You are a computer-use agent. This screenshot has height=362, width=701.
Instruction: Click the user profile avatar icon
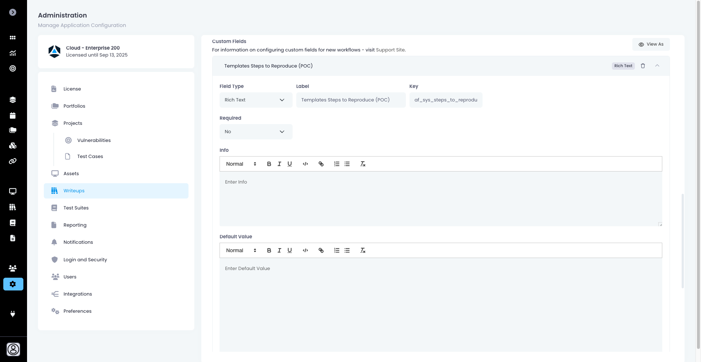coord(14,350)
